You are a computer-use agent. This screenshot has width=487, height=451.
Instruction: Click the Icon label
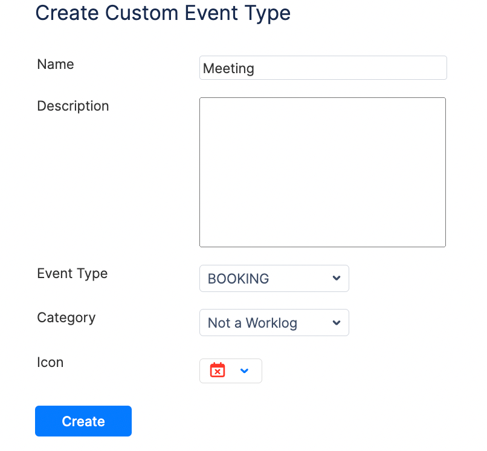(50, 362)
